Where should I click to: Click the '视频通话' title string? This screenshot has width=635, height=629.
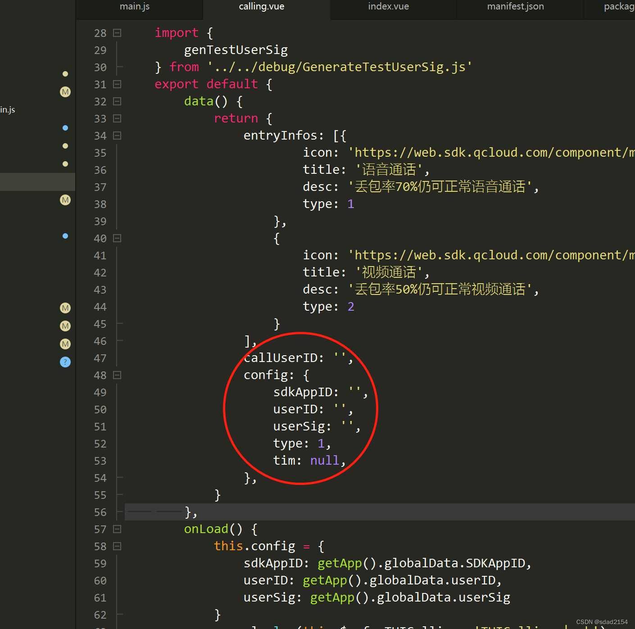[x=389, y=272]
